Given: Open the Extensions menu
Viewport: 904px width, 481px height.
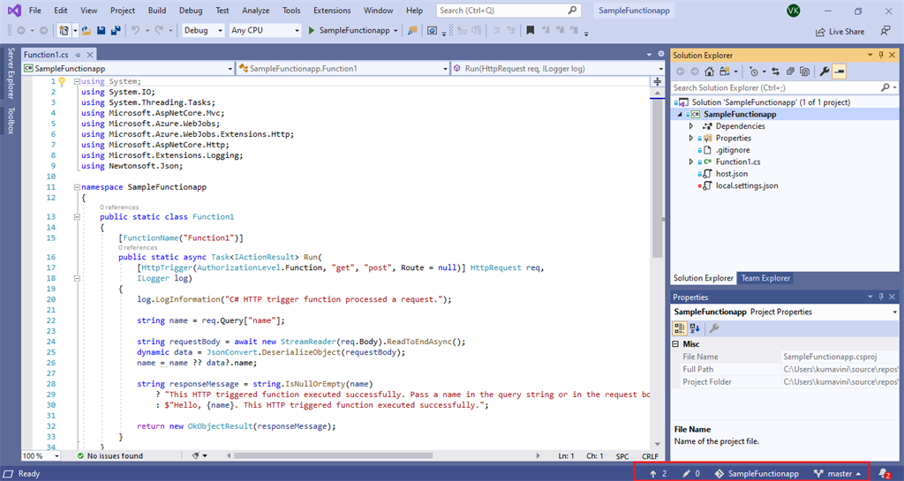Looking at the screenshot, I should pyautogui.click(x=332, y=11).
